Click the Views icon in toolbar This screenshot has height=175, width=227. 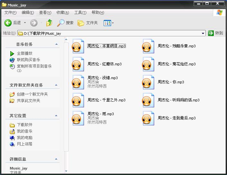pos(107,23)
